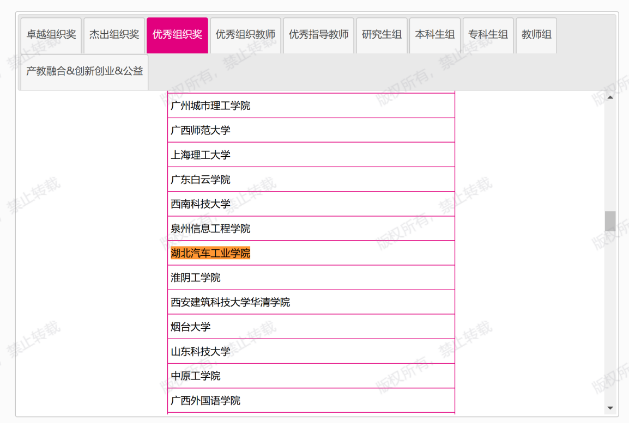Image resolution: width=629 pixels, height=423 pixels.
Task: Switch to the 教师组 tab
Action: click(x=536, y=35)
